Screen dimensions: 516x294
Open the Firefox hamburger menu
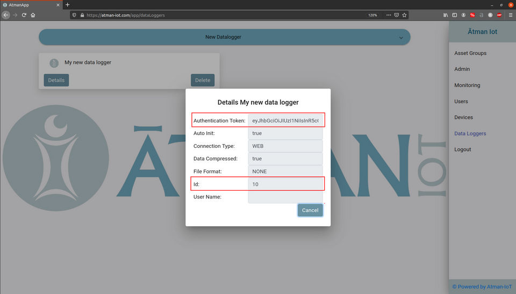511,15
